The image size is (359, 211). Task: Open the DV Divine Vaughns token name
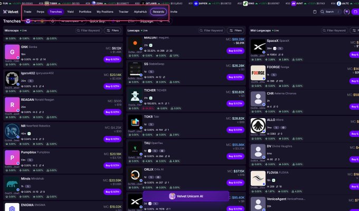tap(279, 146)
